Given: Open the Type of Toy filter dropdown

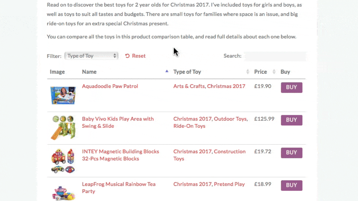Looking at the screenshot, I should click(91, 56).
